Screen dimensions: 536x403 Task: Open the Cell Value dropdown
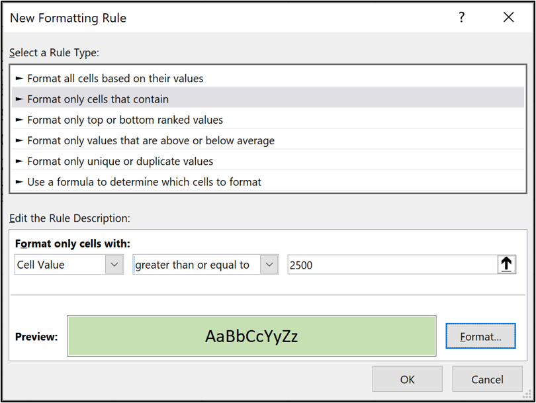coord(114,264)
